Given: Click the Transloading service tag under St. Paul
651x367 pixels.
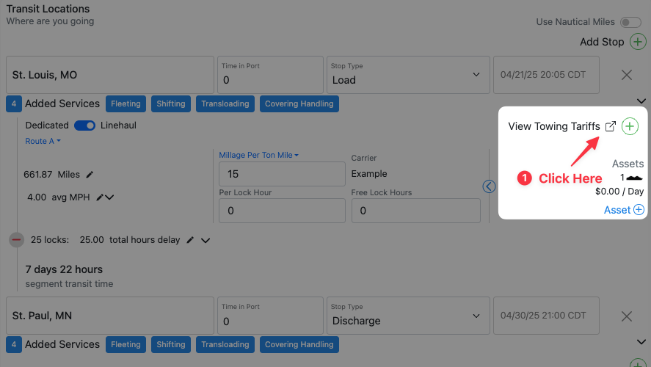Looking at the screenshot, I should pyautogui.click(x=225, y=344).
